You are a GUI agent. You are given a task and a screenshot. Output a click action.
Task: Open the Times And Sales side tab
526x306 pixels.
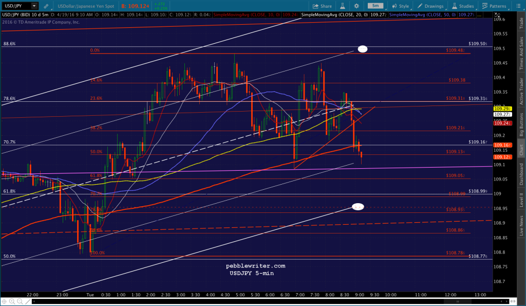point(521,53)
